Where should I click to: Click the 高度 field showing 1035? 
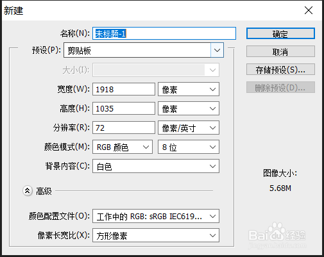(x=124, y=108)
